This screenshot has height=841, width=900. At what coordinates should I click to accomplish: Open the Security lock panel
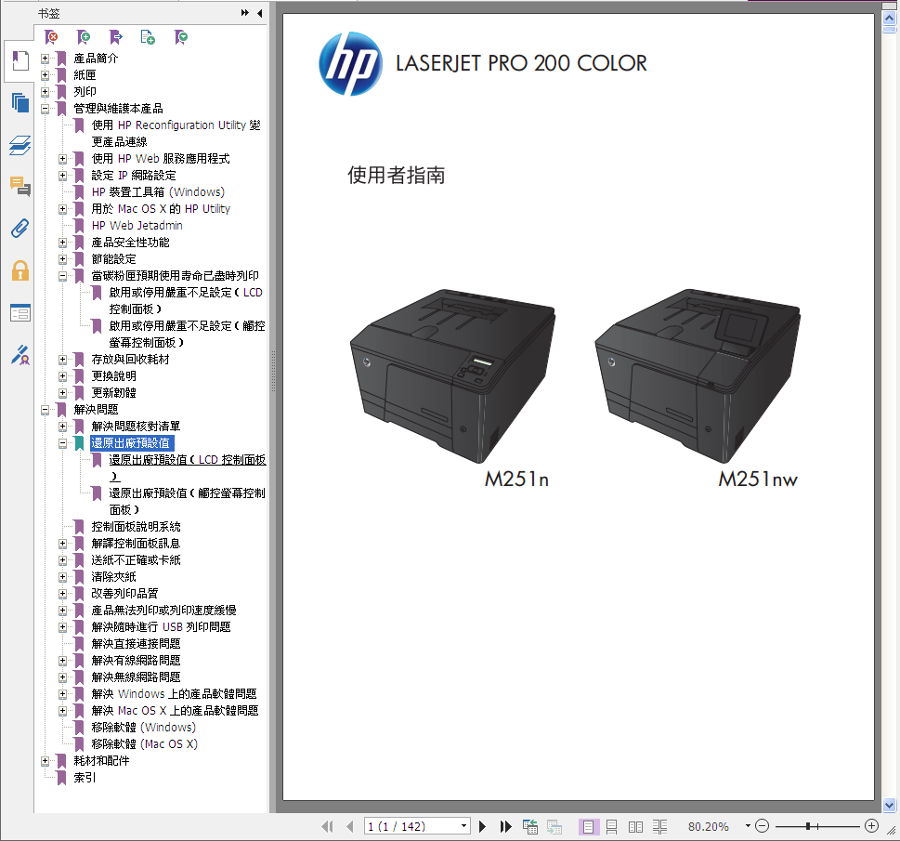[20, 270]
